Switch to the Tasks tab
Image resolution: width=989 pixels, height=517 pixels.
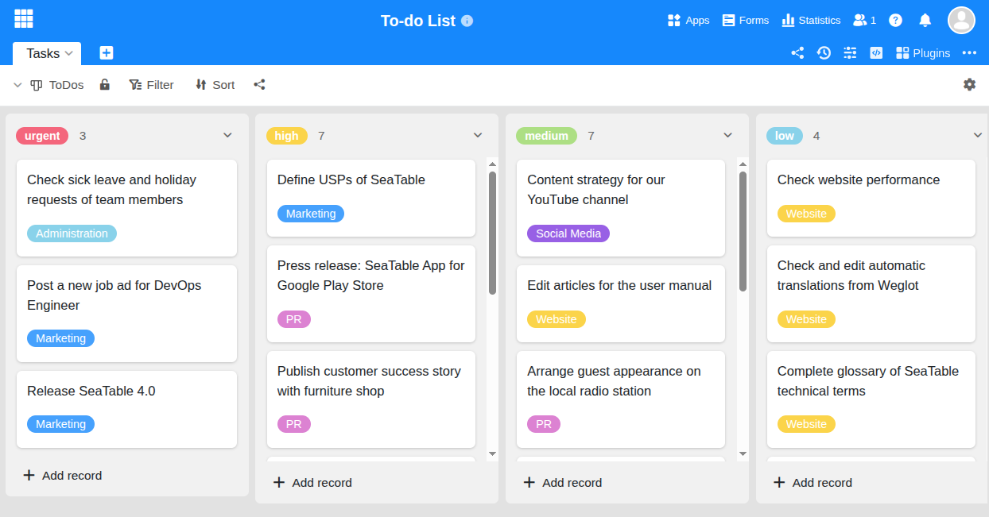(x=43, y=53)
